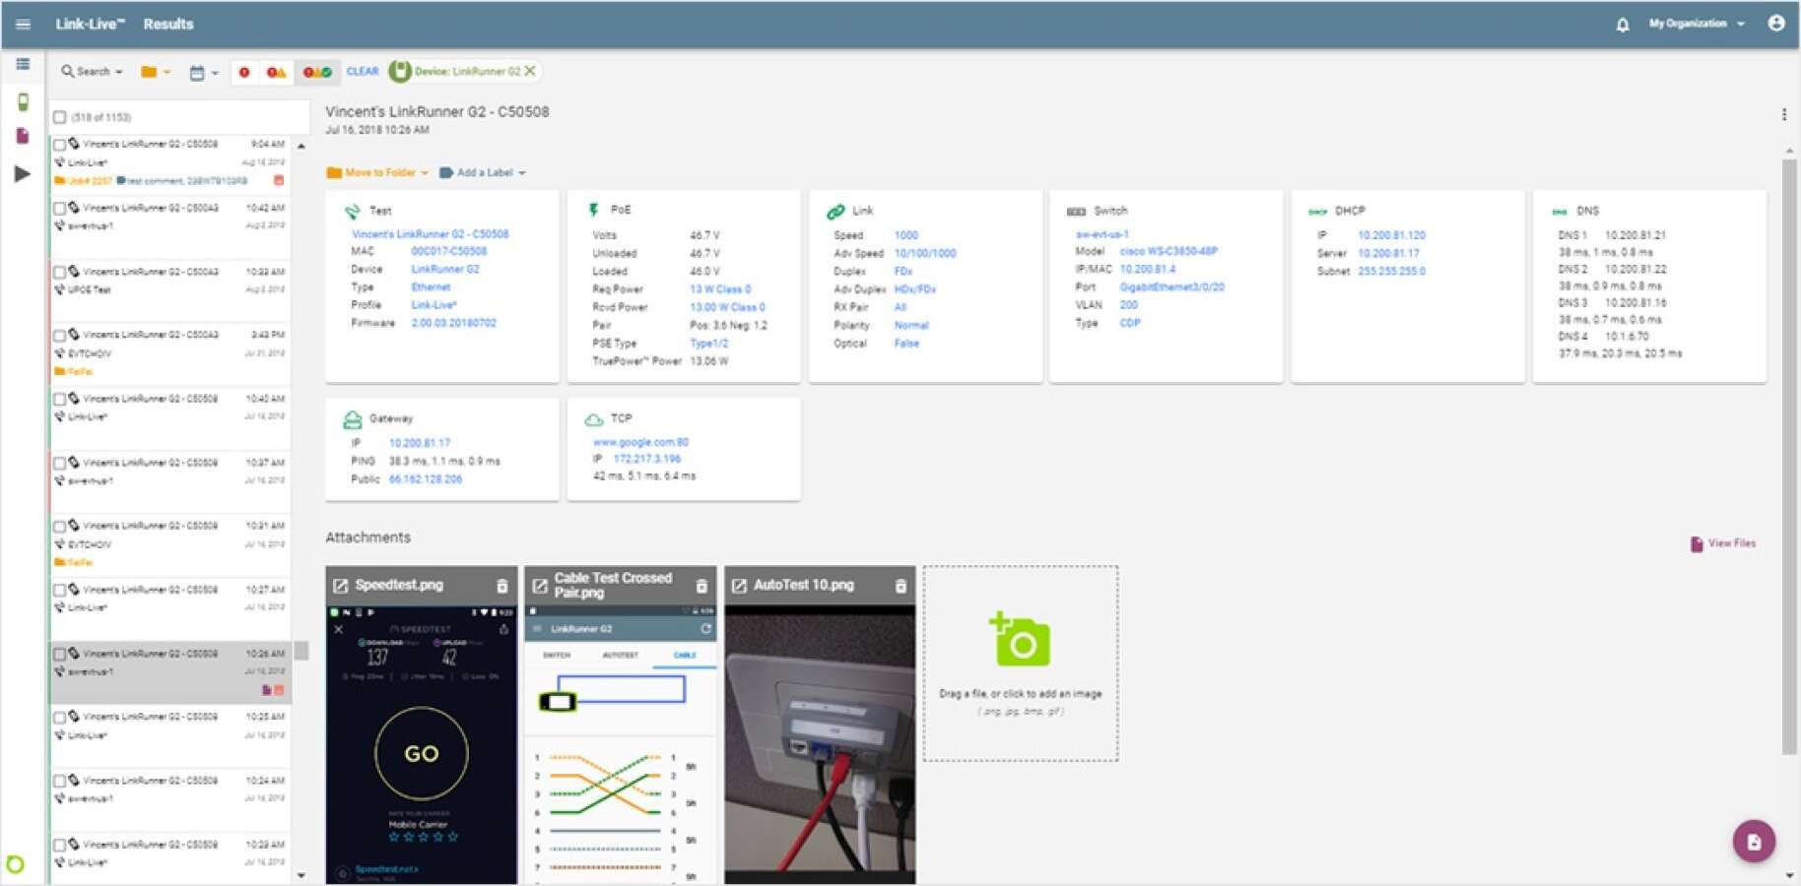Click the floating purple report button

pyautogui.click(x=1754, y=842)
